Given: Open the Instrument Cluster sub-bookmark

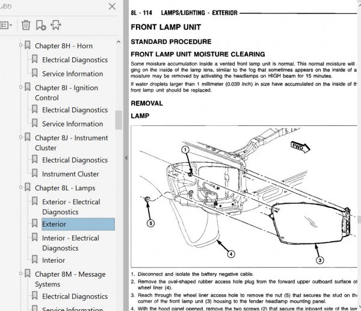Looking at the screenshot, I should (70, 174).
